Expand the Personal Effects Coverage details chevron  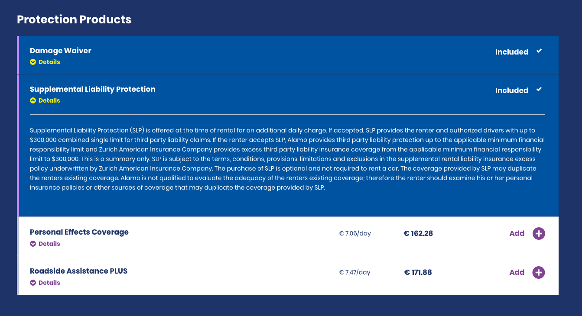(33, 244)
